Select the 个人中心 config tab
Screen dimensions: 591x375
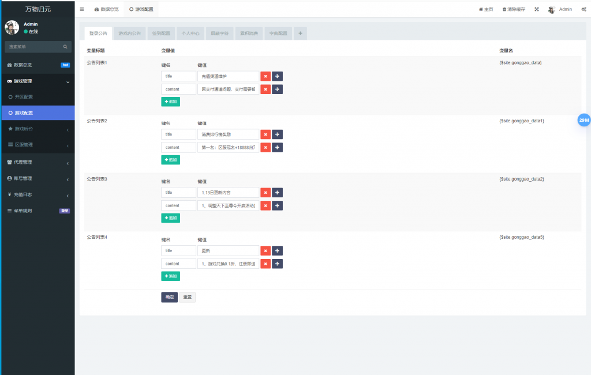pos(190,33)
